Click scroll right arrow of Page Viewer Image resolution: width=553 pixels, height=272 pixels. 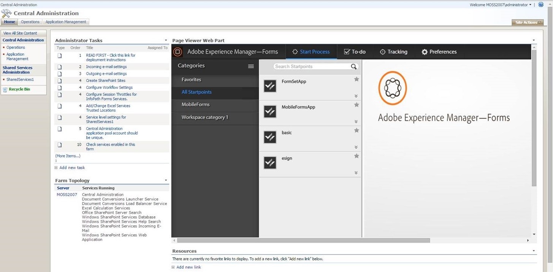pos(528,241)
